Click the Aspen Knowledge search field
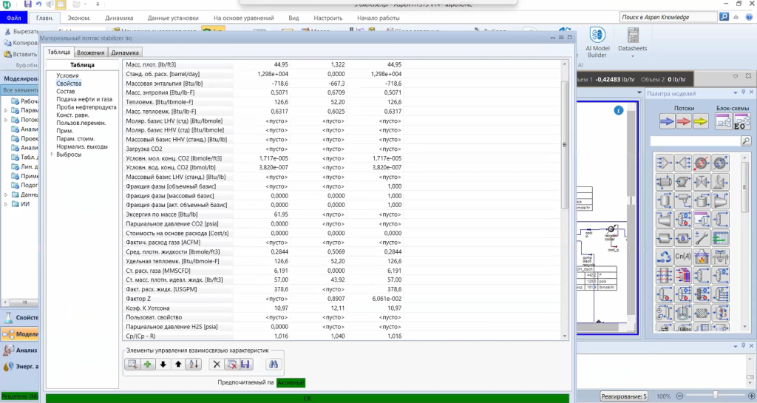Viewport: 757px width, 403px height. pos(665,16)
